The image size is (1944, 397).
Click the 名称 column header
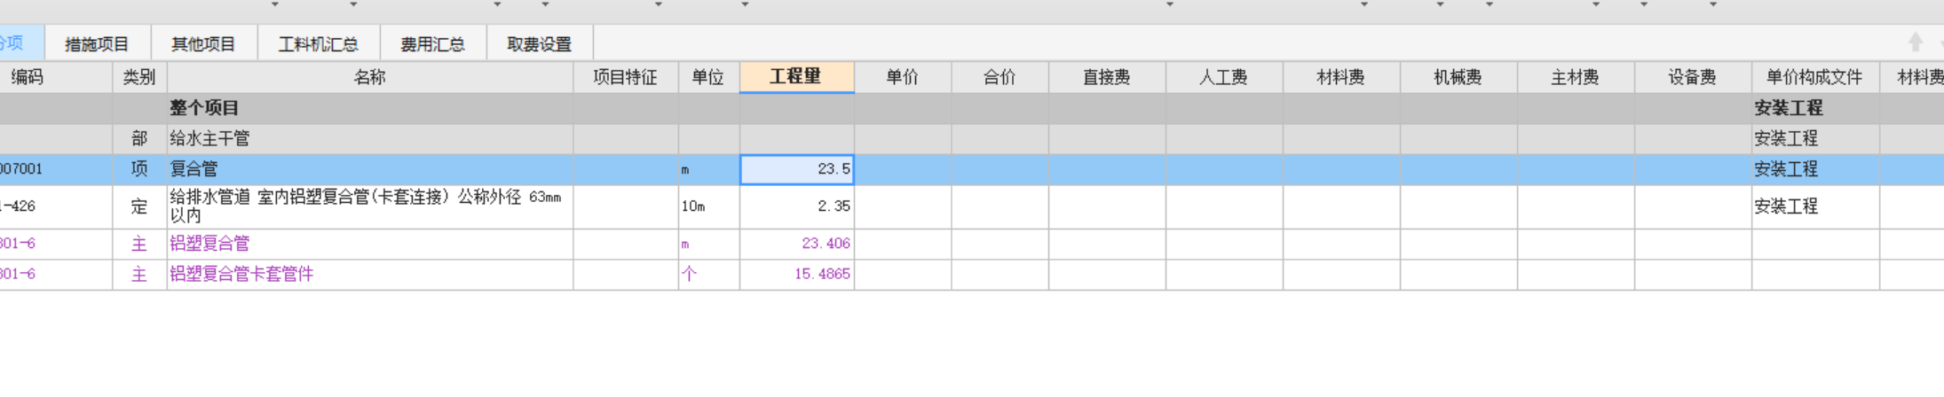pyautogui.click(x=369, y=77)
